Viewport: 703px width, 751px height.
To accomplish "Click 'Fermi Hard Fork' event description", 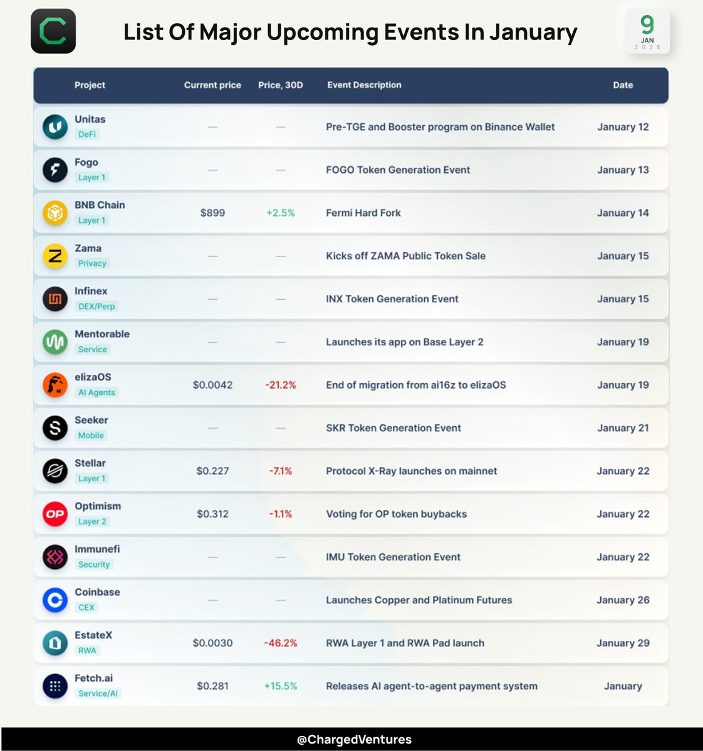I will coord(363,213).
